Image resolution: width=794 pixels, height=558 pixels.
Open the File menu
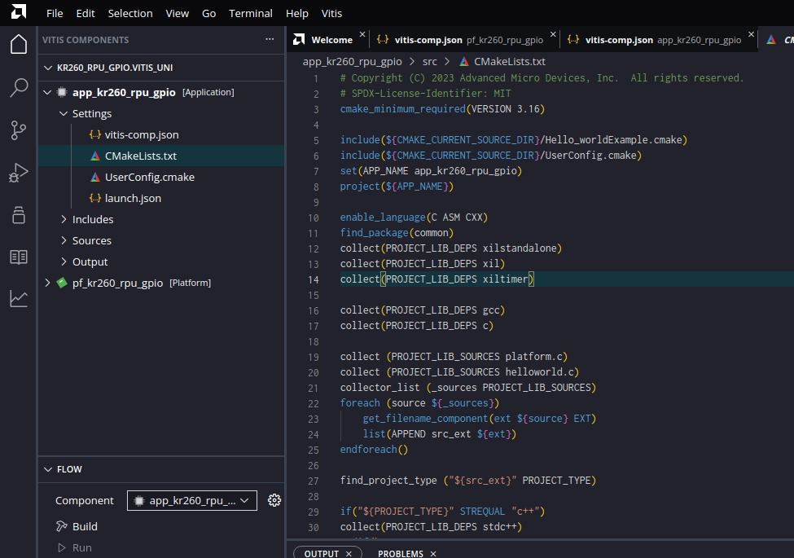[55, 13]
